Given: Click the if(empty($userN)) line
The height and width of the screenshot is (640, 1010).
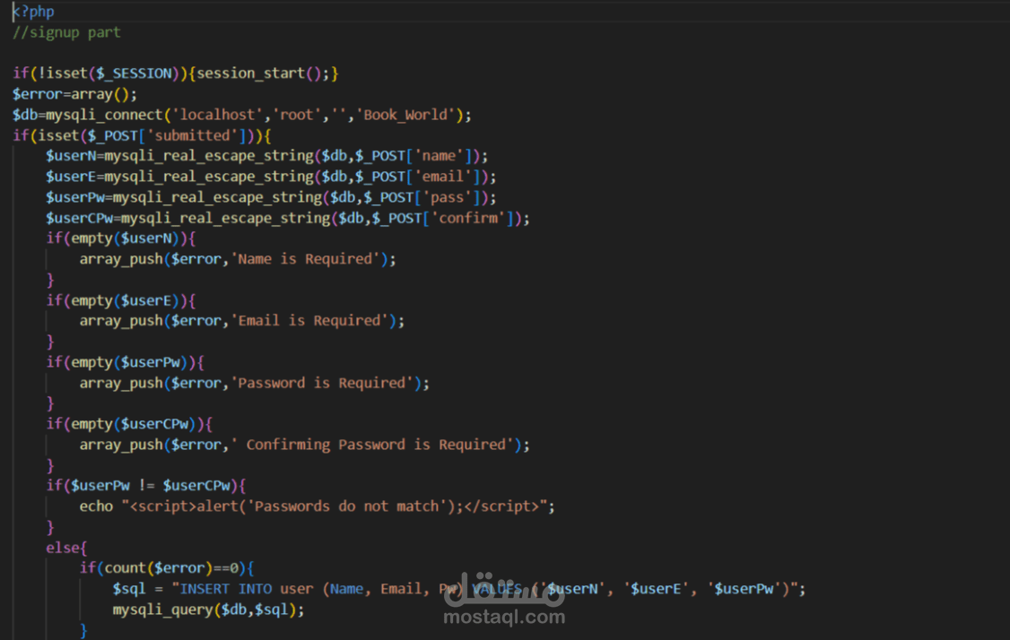Looking at the screenshot, I should (x=120, y=238).
